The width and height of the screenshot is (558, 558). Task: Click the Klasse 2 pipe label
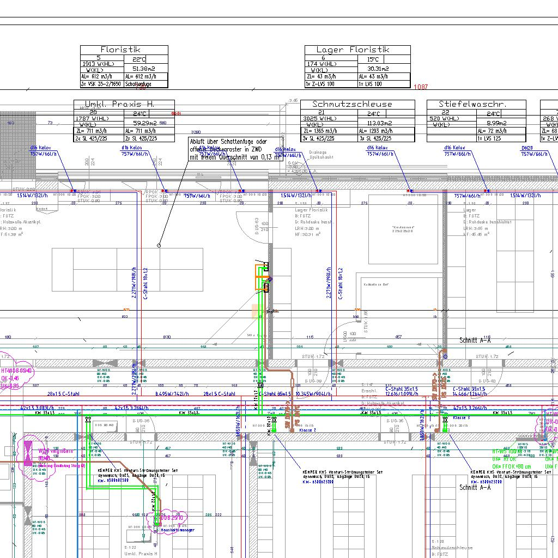pyautogui.click(x=308, y=430)
